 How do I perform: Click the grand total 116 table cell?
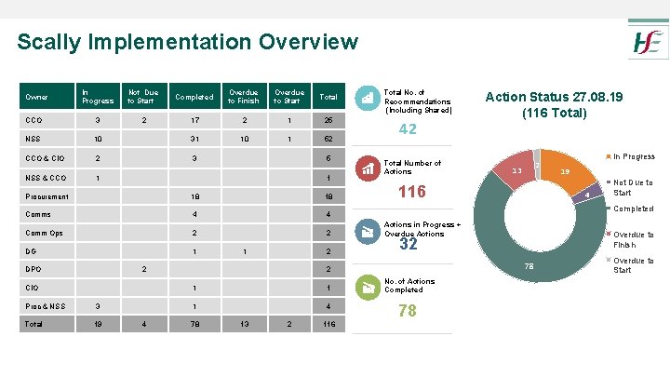point(328,324)
